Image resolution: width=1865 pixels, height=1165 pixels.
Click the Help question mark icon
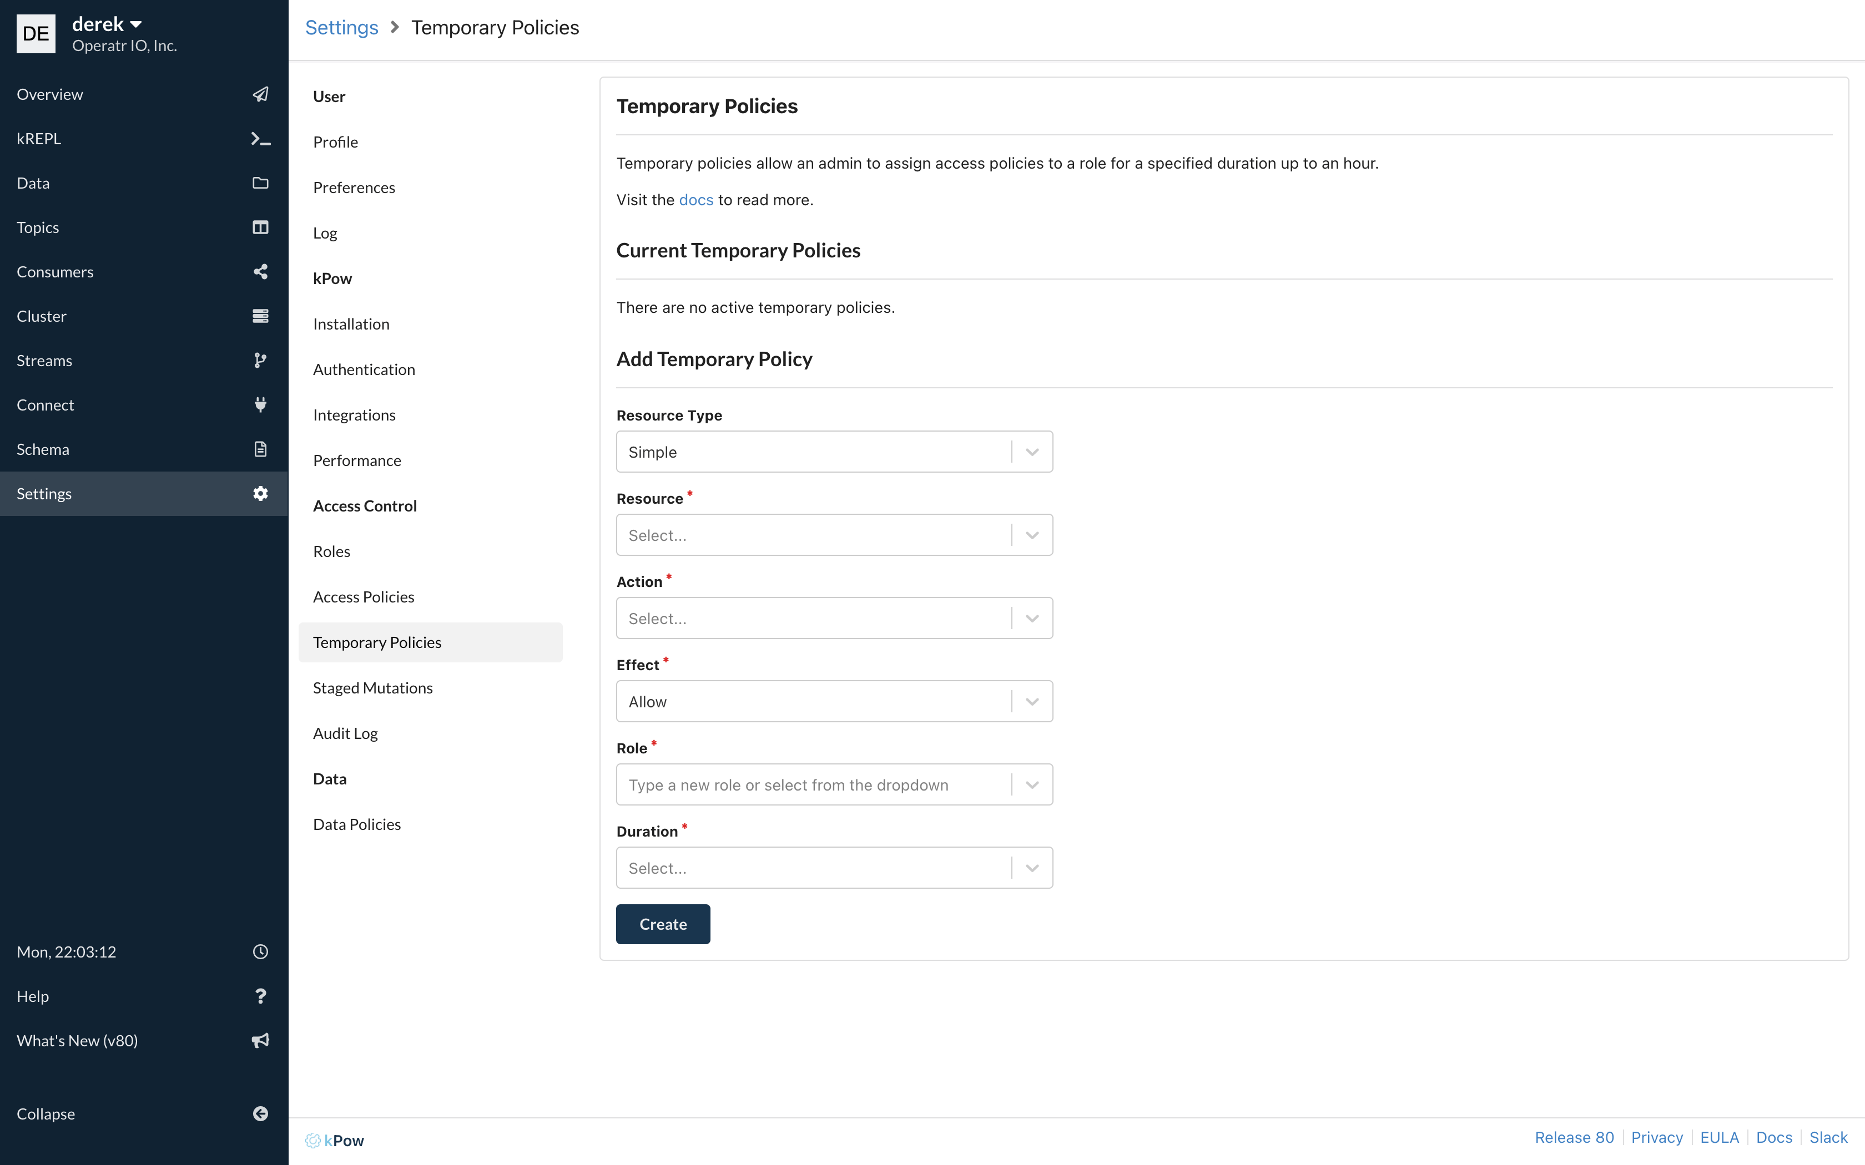click(260, 996)
